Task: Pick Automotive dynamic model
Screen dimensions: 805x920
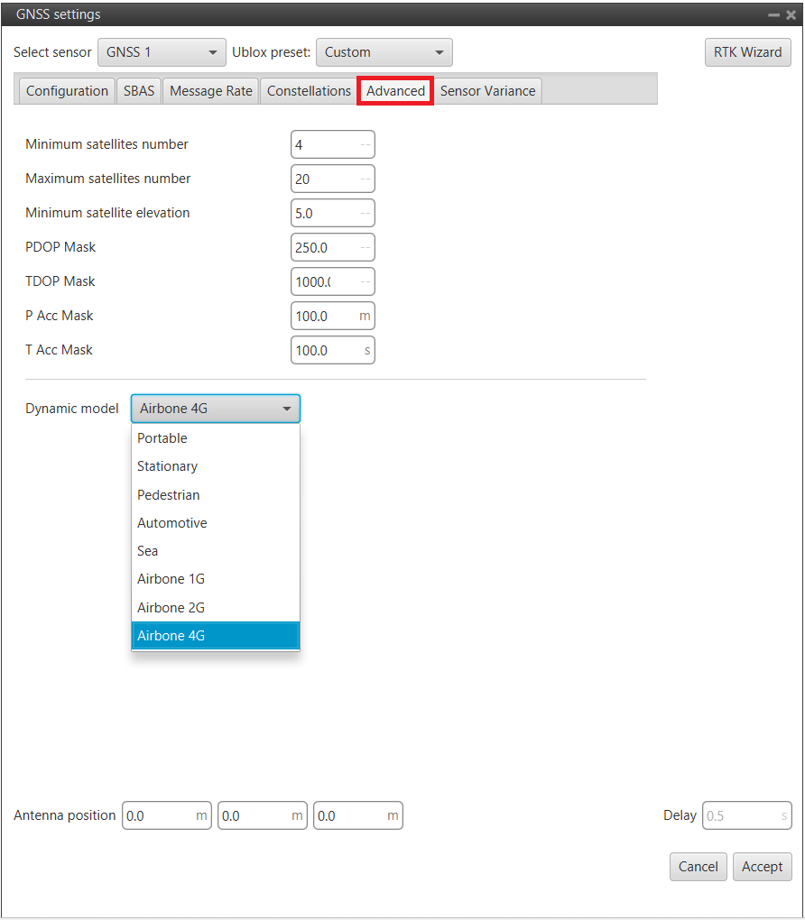Action: pos(171,523)
